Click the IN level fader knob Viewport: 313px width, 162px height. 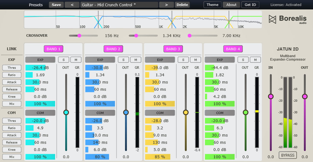click(271, 96)
